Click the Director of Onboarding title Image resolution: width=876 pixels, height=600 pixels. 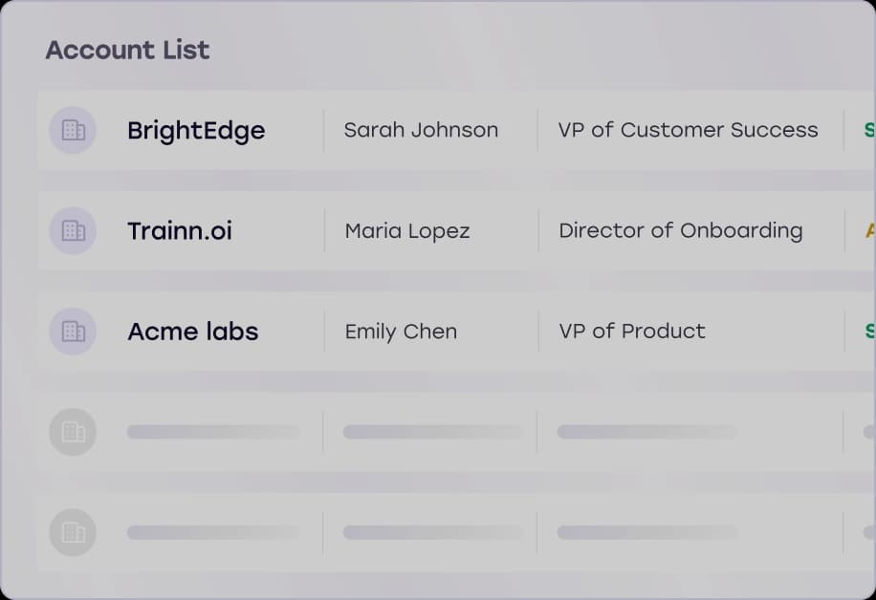tap(681, 230)
